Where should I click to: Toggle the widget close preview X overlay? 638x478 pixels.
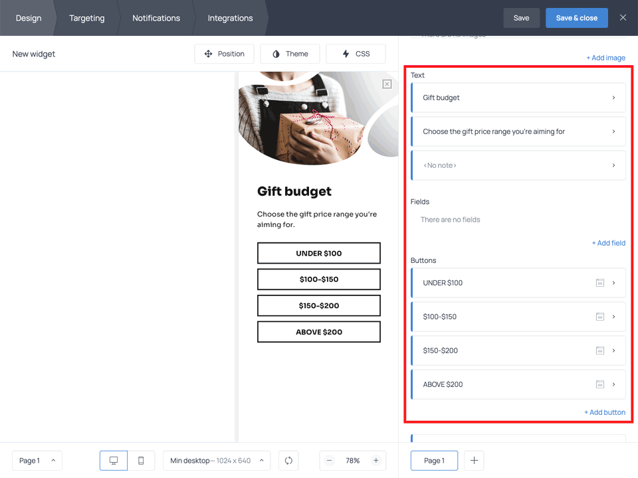(x=387, y=84)
